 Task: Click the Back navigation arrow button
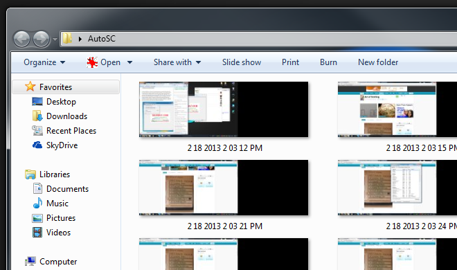coord(21,39)
